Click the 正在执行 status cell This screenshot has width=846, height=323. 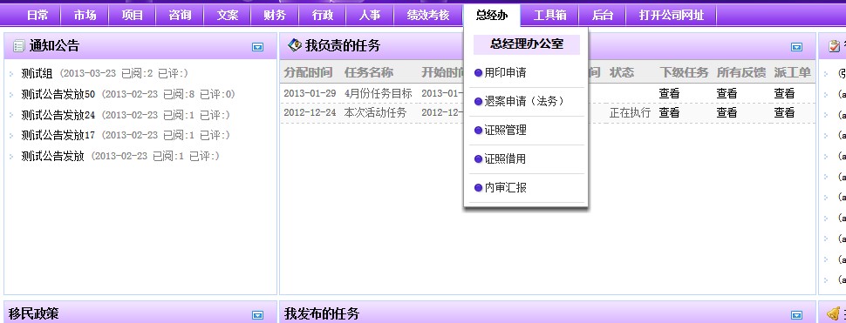coord(631,113)
